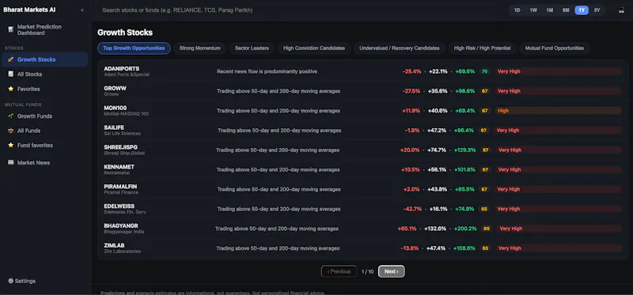The height and width of the screenshot is (295, 633).
Task: Open the KENNAMET stock row
Action: tap(362, 169)
